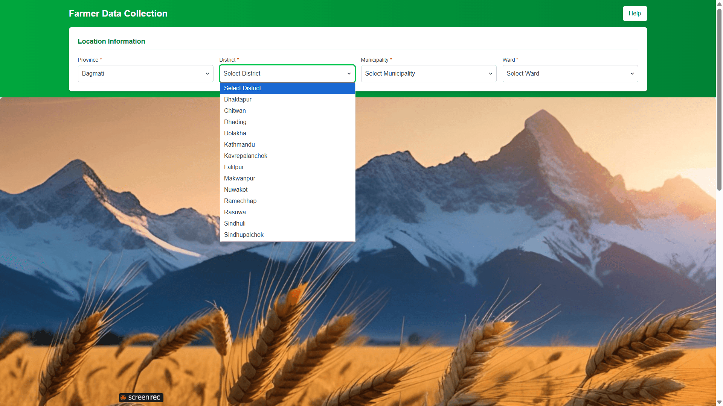Select Makwanpur district option
Viewport: 723px width, 406px height.
click(239, 179)
